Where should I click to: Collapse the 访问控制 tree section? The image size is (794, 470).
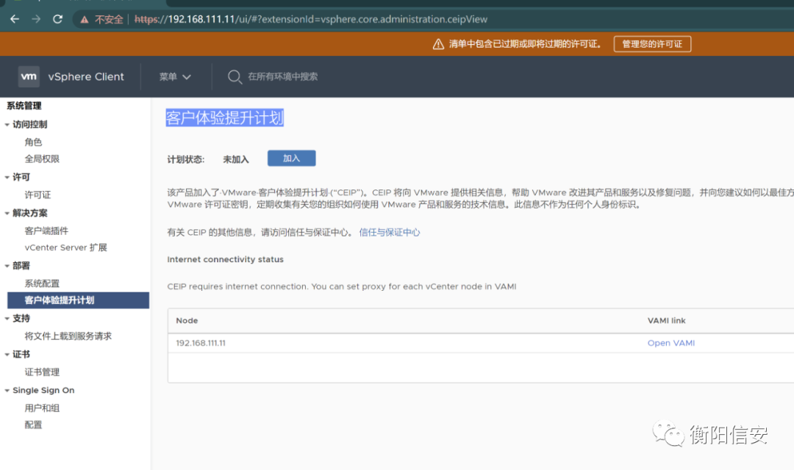tap(7, 124)
